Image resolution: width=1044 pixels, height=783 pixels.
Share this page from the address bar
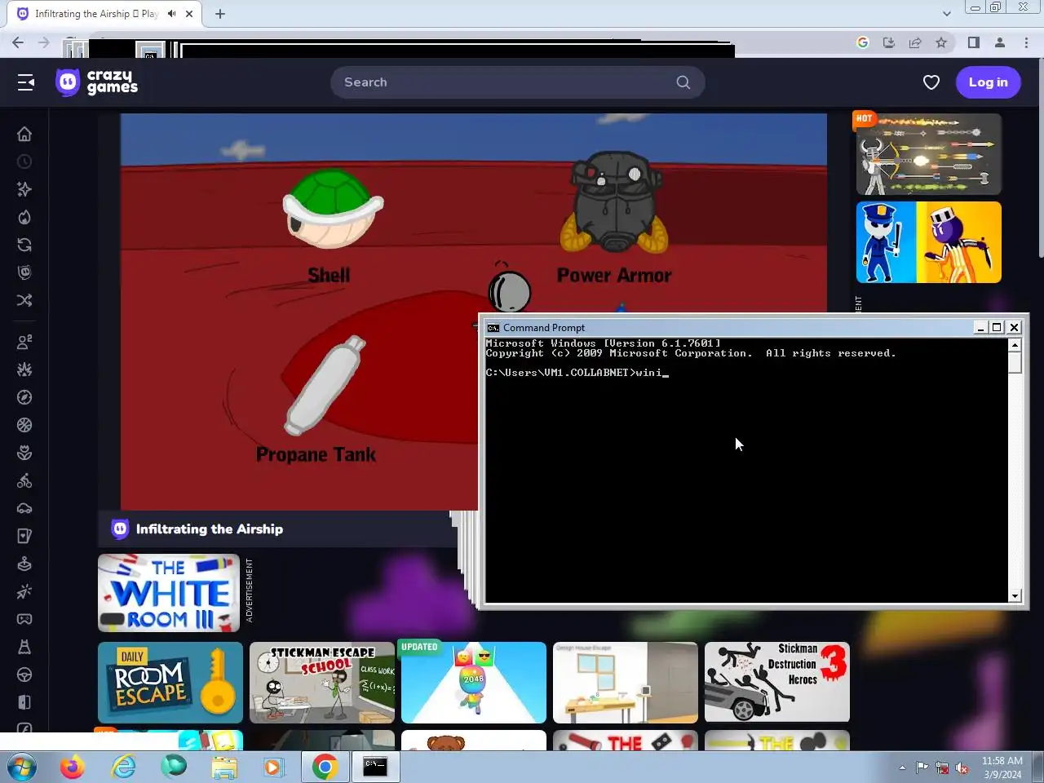tap(915, 42)
